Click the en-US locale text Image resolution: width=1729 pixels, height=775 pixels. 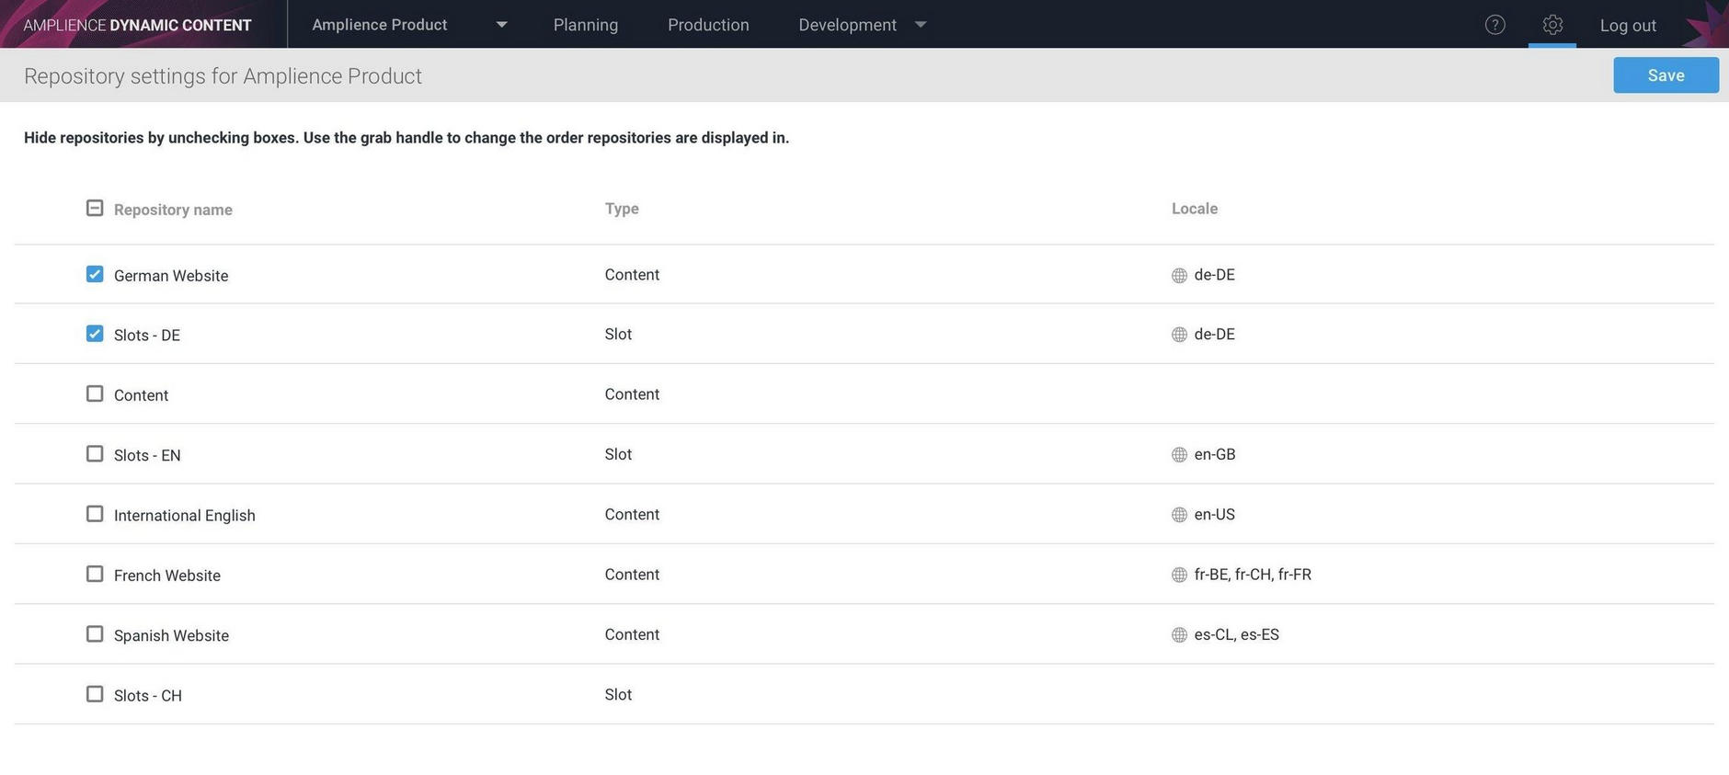pos(1215,514)
